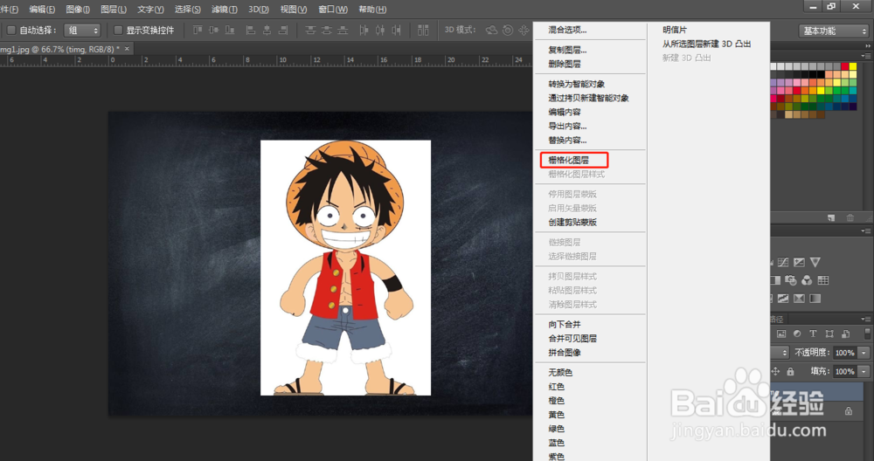874x461 pixels.
Task: Create new swatch in Swatches panel
Action: coord(831,217)
